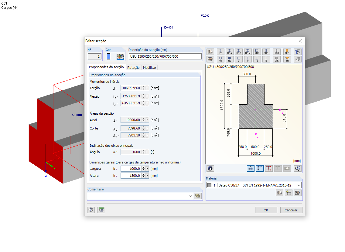Viewport: 345px width, 252px height.
Task: Create a new material
Action: pos(289,193)
